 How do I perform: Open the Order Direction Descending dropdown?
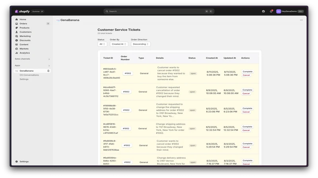pyautogui.click(x=141, y=44)
